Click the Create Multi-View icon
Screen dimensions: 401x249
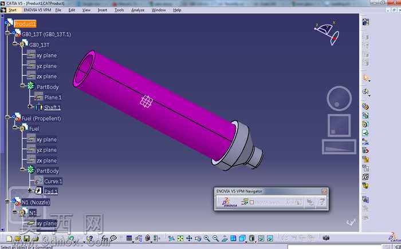(233, 239)
